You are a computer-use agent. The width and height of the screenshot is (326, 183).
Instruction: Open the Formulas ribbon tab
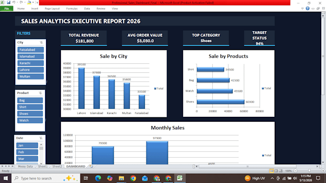(x=72, y=9)
